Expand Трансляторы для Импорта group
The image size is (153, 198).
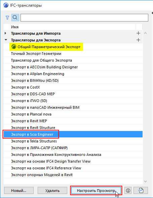[5, 33]
